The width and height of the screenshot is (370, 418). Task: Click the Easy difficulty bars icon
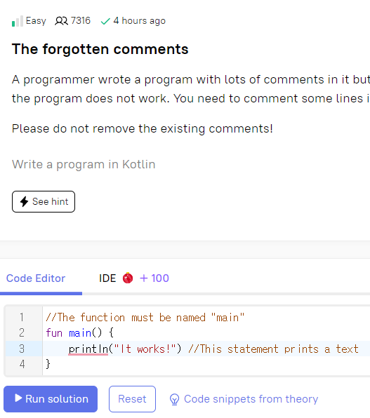point(18,21)
